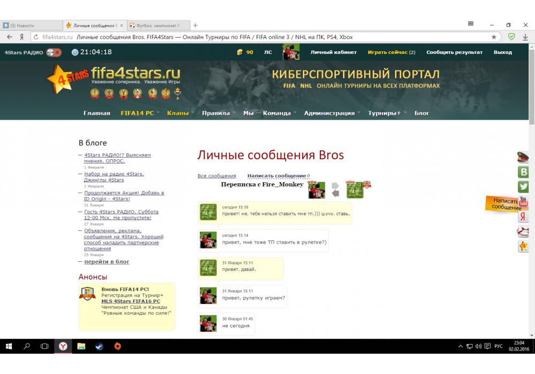Open the Twitter sidebar icon

[523, 186]
